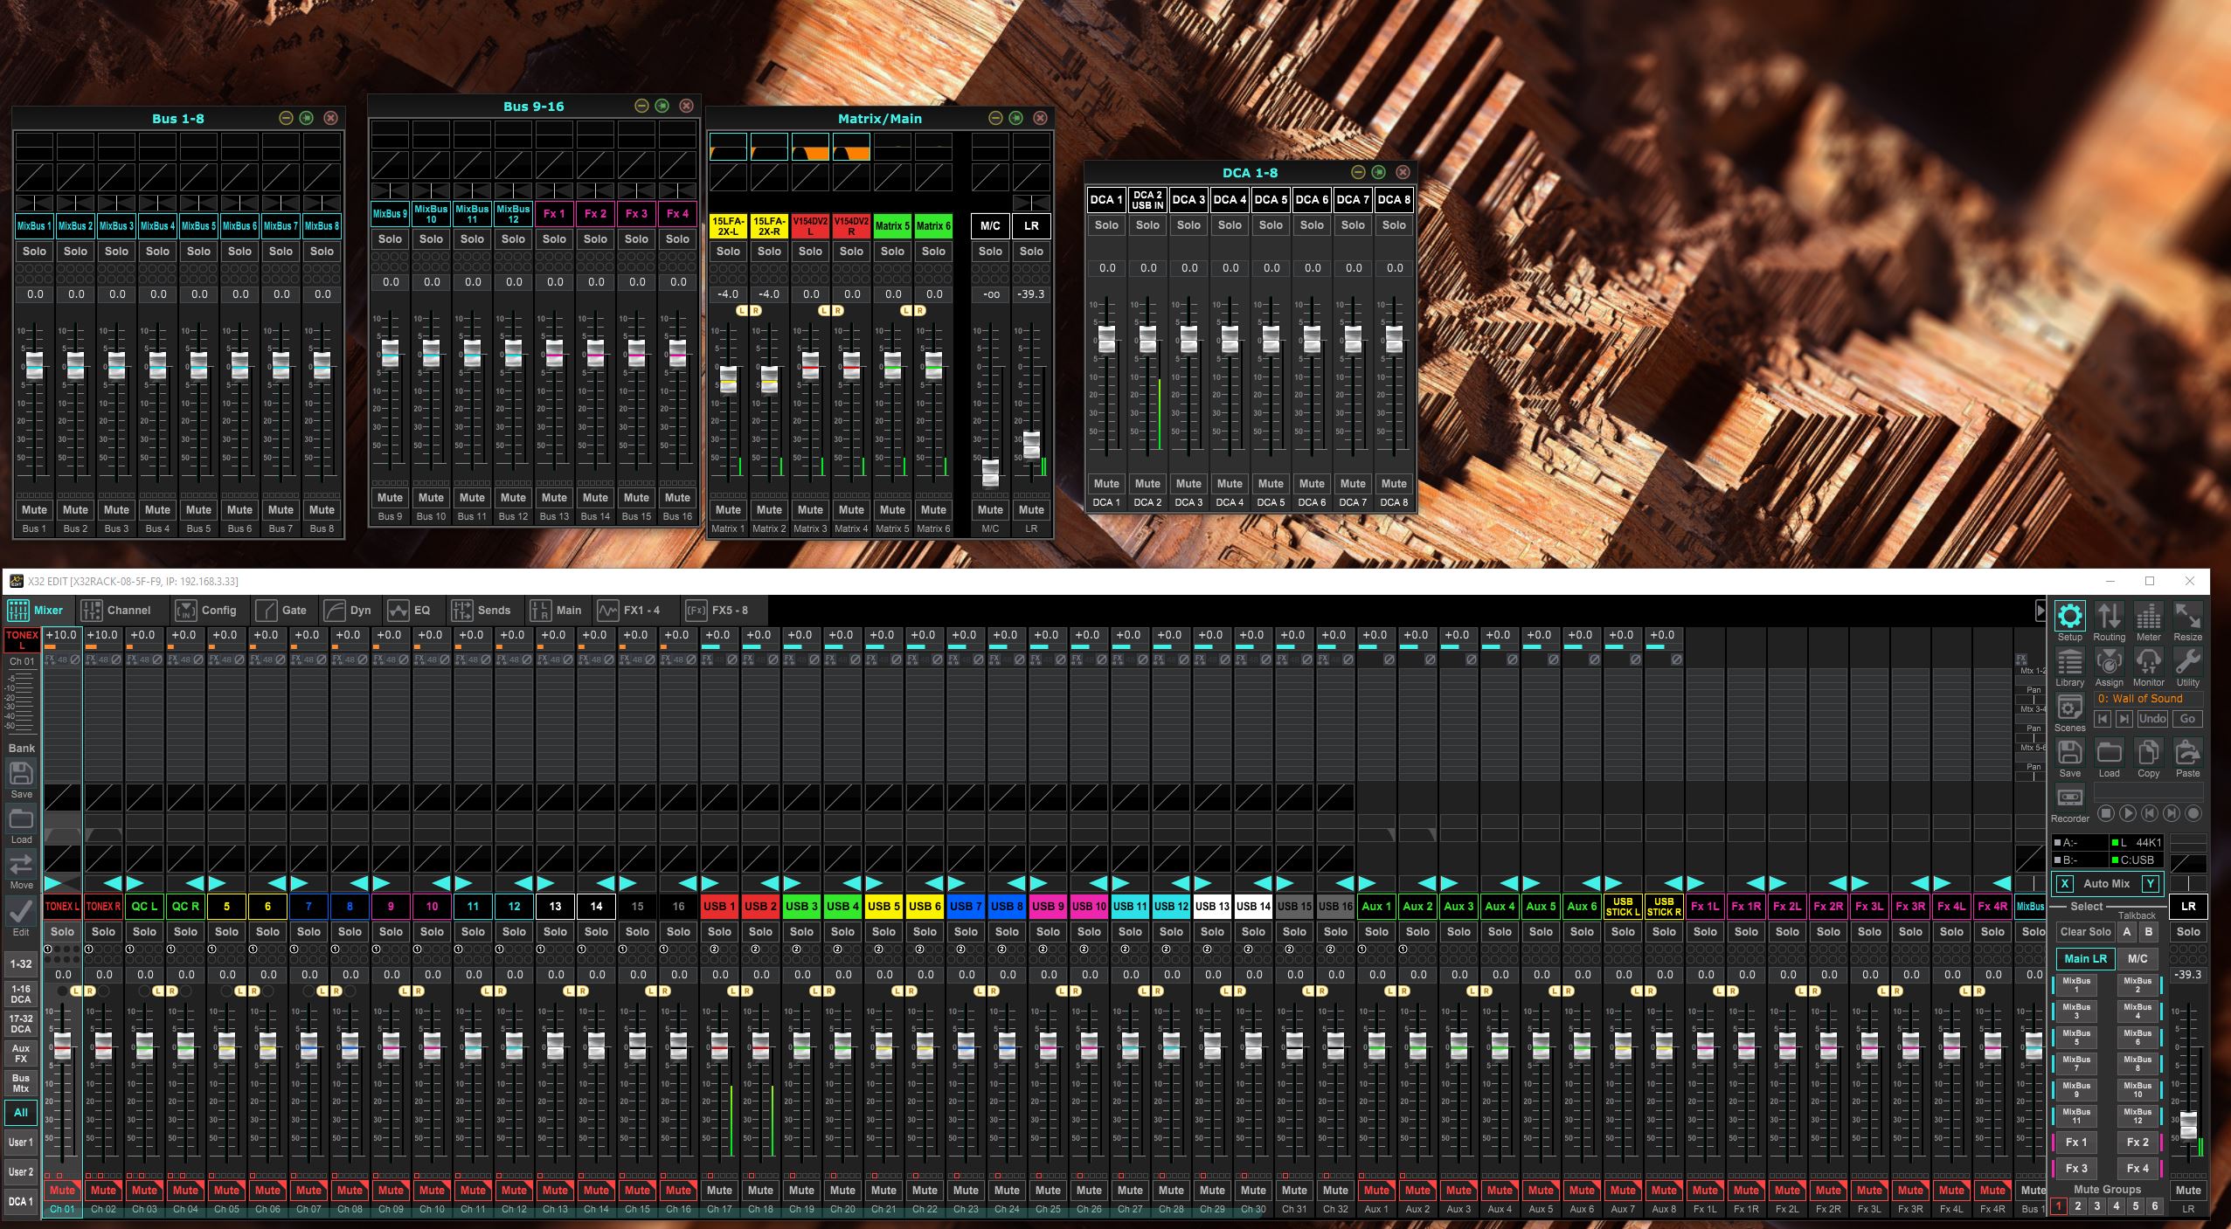Screen dimensions: 2231x1229
Task: Open the Recorder cassette icon
Action: tap(2069, 797)
